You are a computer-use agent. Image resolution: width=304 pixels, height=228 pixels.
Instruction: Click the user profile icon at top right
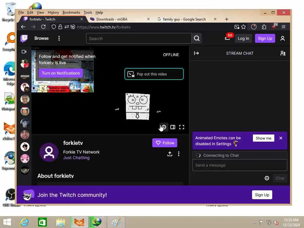[x=283, y=38]
